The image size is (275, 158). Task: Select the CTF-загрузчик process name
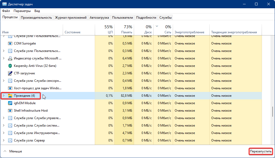(24, 73)
